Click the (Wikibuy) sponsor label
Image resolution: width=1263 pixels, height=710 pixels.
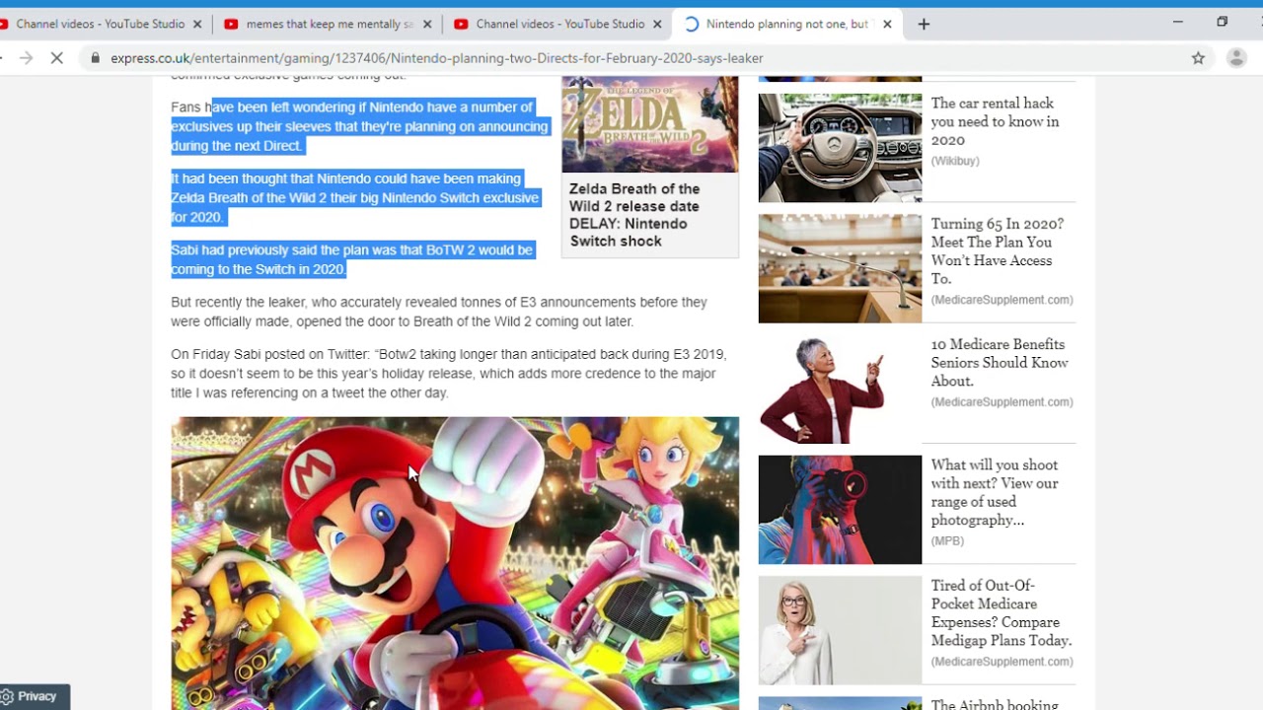pyautogui.click(x=955, y=161)
